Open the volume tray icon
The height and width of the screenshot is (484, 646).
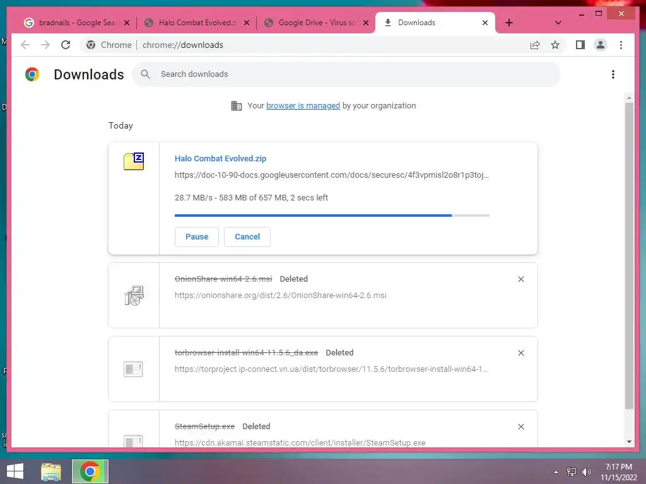click(587, 471)
